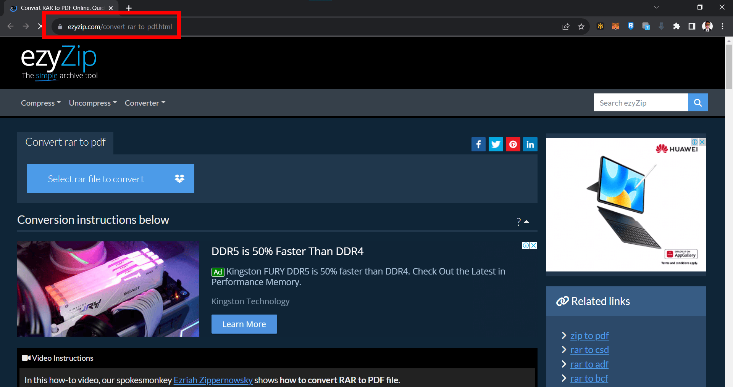Viewport: 733px width, 387px height.
Task: Open the zip to pdf link
Action: point(589,336)
